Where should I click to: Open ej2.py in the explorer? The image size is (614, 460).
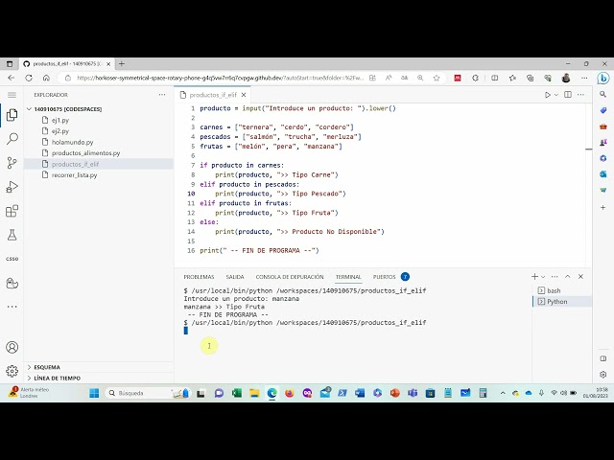click(x=60, y=131)
